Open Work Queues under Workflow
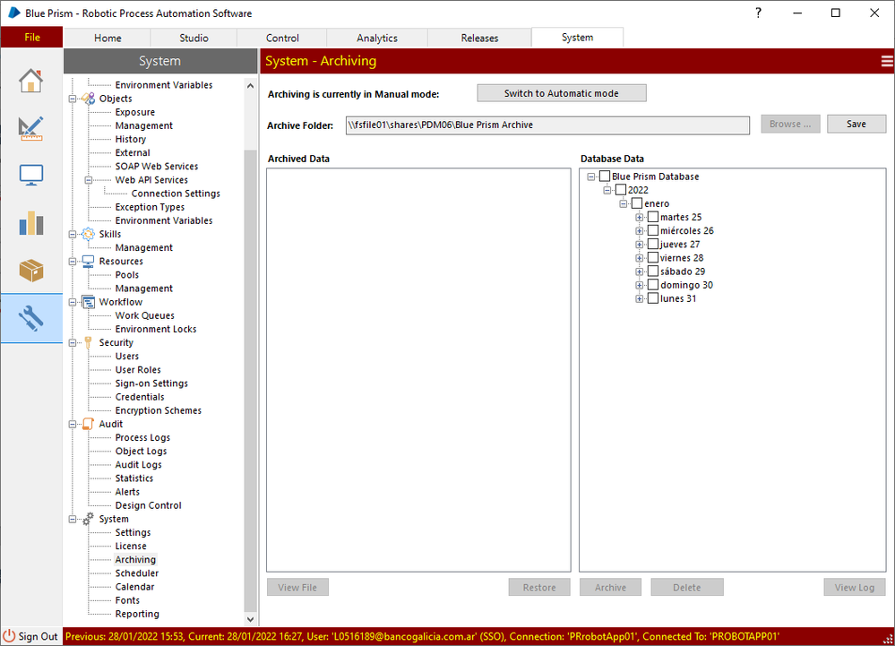The height and width of the screenshot is (646, 895). tap(145, 315)
